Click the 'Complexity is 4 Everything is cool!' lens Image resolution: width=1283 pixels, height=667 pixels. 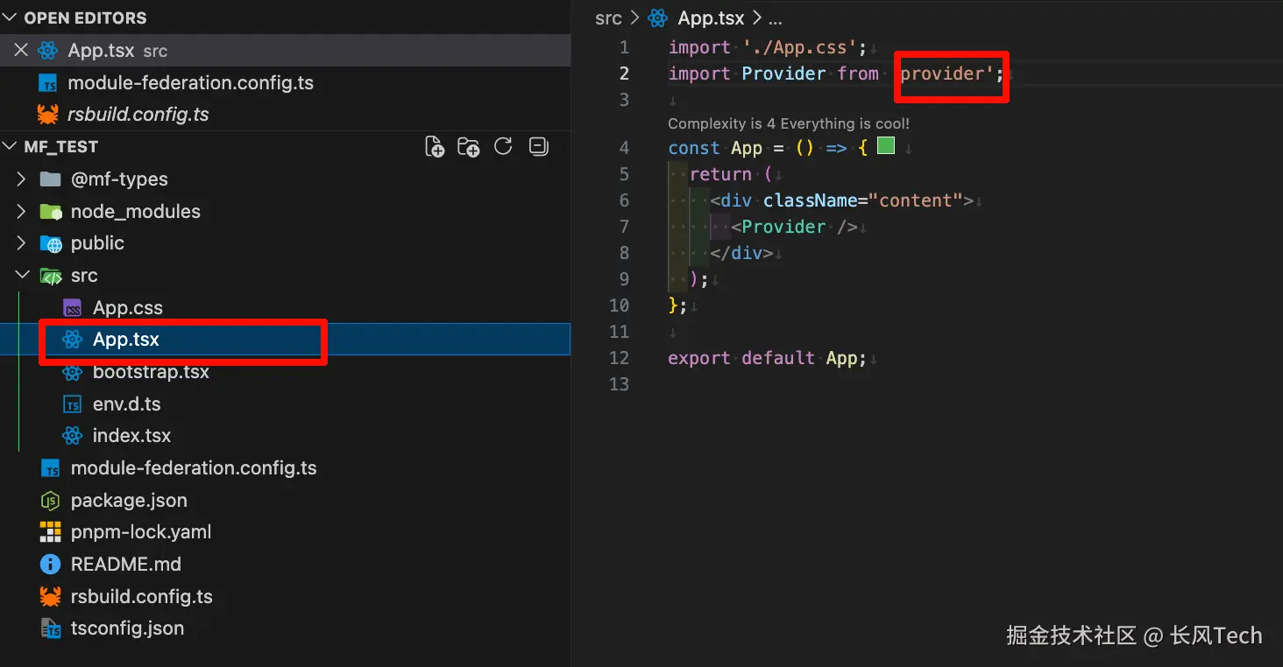click(789, 124)
